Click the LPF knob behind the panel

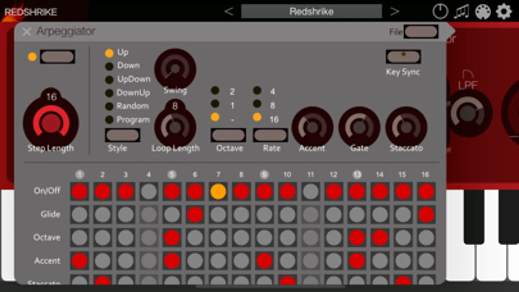[468, 113]
